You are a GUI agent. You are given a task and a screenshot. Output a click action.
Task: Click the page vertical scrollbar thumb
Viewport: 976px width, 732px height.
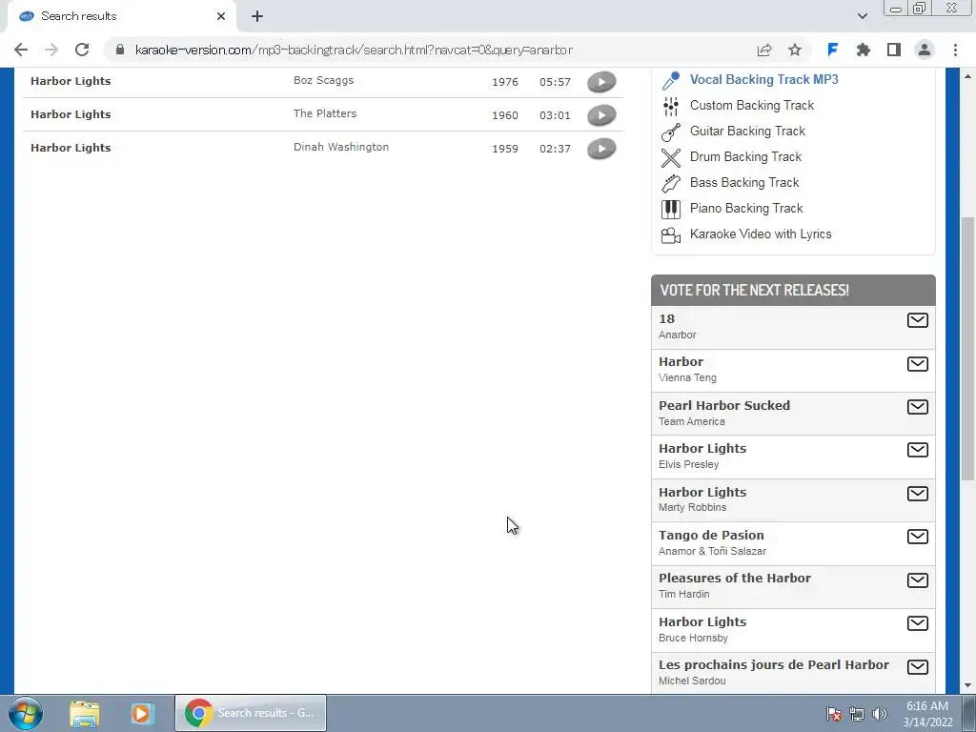(968, 349)
